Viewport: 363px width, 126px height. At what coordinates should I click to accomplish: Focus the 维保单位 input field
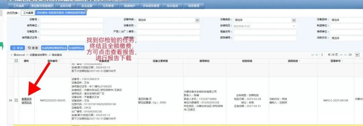(x=347, y=32)
